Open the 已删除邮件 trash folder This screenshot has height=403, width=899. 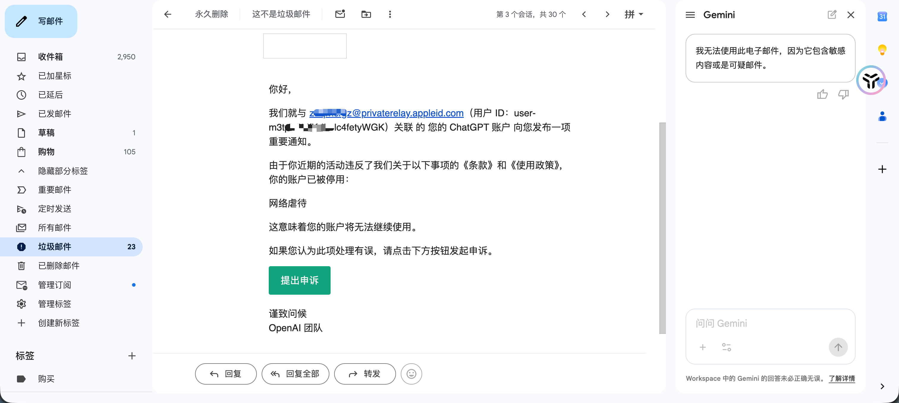(x=71, y=266)
